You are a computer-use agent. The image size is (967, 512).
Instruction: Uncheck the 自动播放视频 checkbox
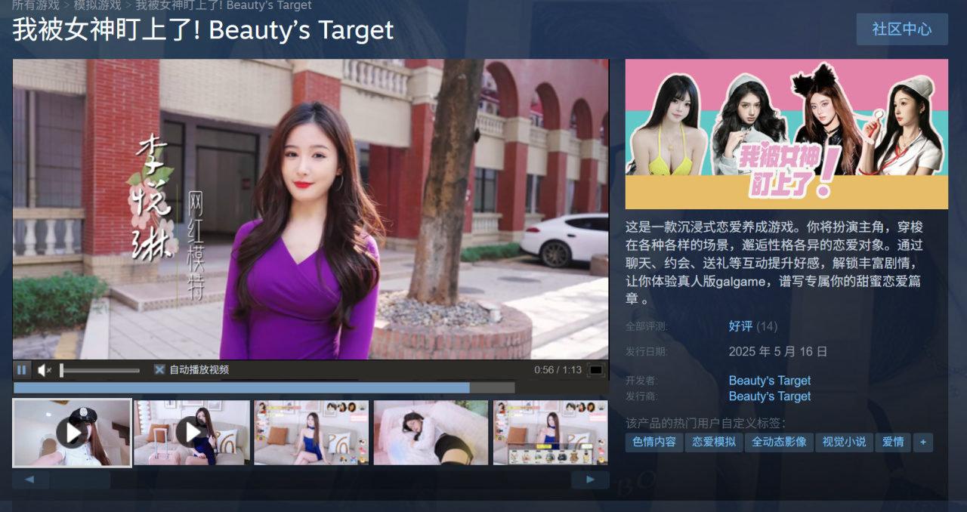[x=159, y=370]
